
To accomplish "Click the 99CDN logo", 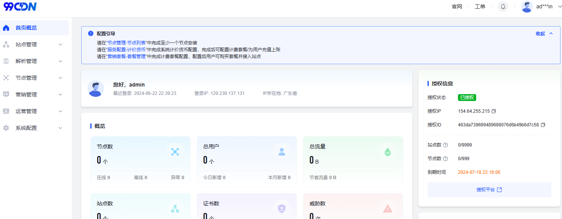I will (x=21, y=6).
